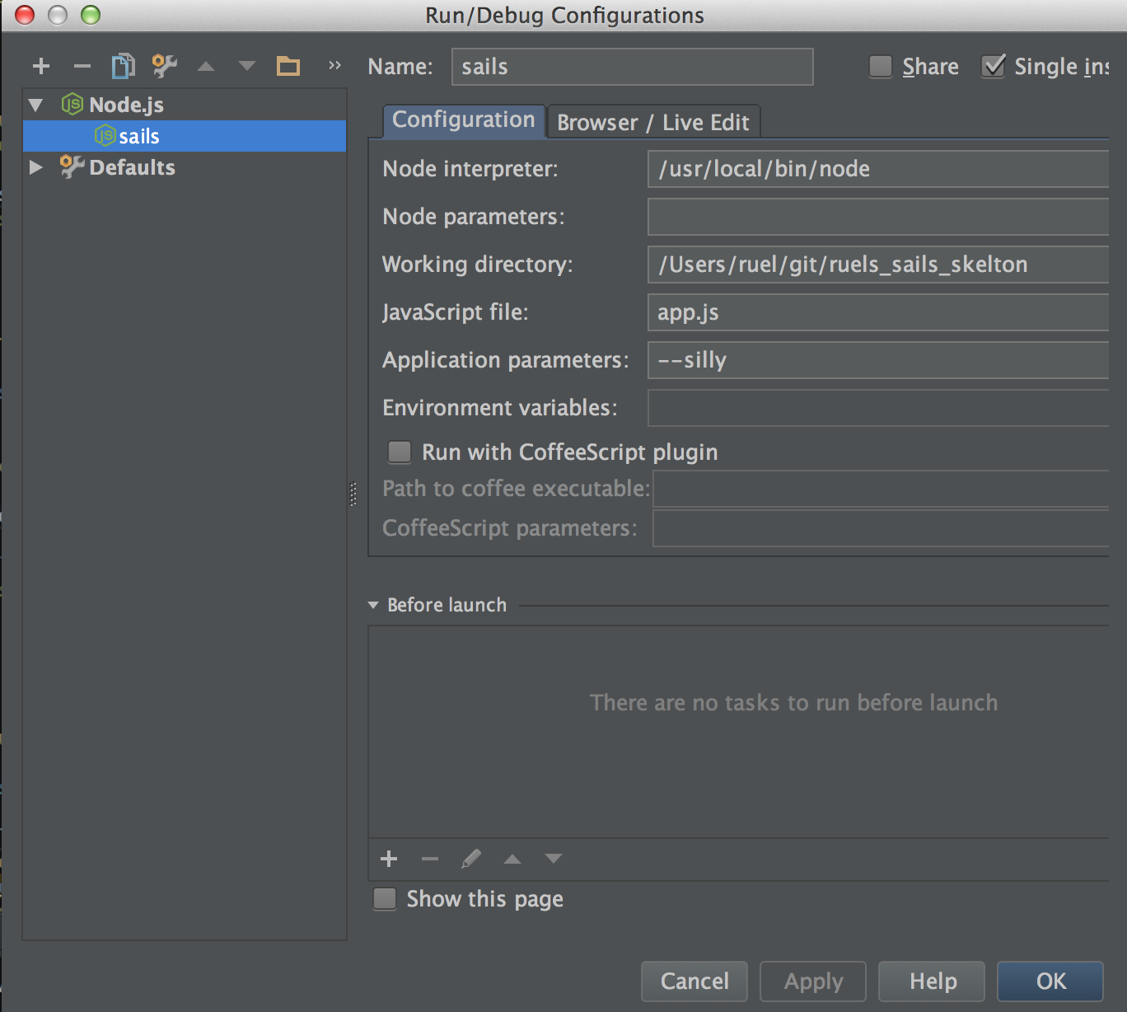Enable Run with CoffeeScript plugin
This screenshot has height=1012, width=1127.
pos(399,452)
